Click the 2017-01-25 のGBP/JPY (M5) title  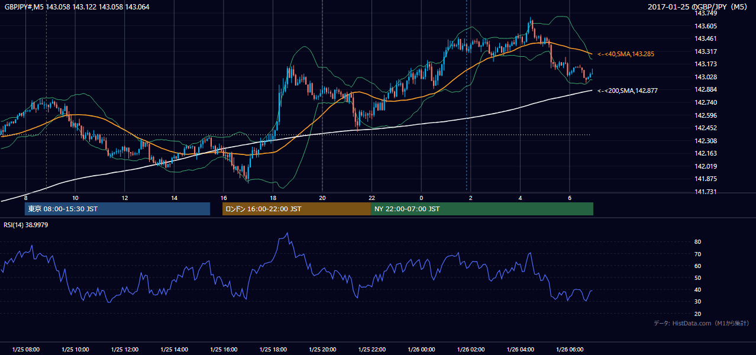tap(697, 7)
